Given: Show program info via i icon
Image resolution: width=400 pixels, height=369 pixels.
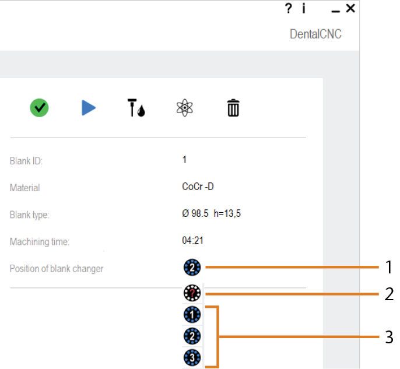Looking at the screenshot, I should [x=304, y=8].
